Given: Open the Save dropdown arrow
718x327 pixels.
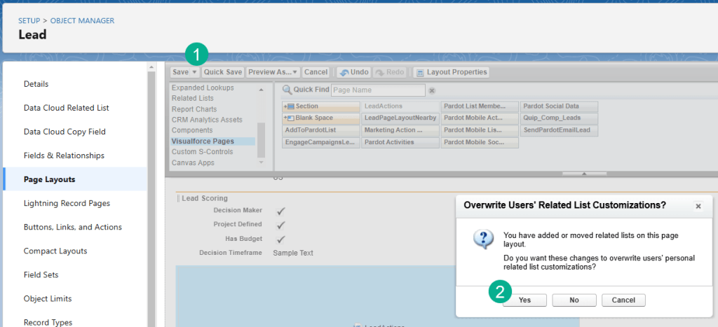Looking at the screenshot, I should point(194,72).
